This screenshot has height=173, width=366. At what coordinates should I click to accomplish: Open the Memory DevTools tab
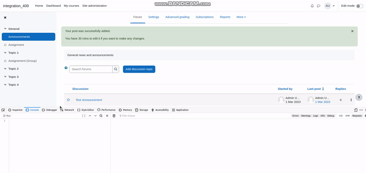(x=125, y=110)
